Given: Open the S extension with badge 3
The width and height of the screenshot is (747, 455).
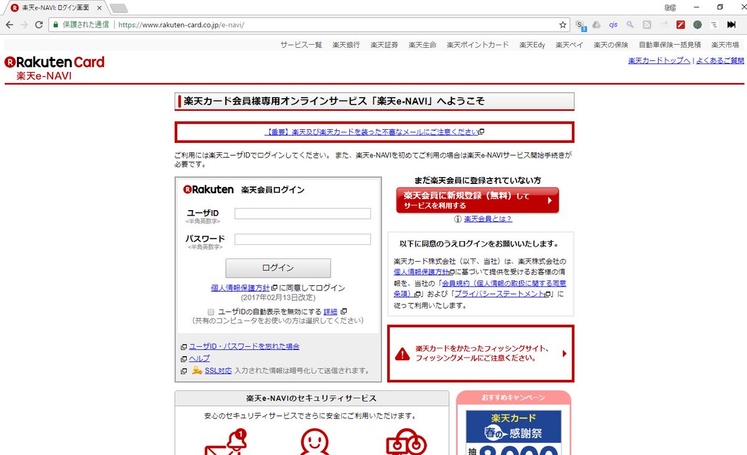Looking at the screenshot, I should coord(581,25).
